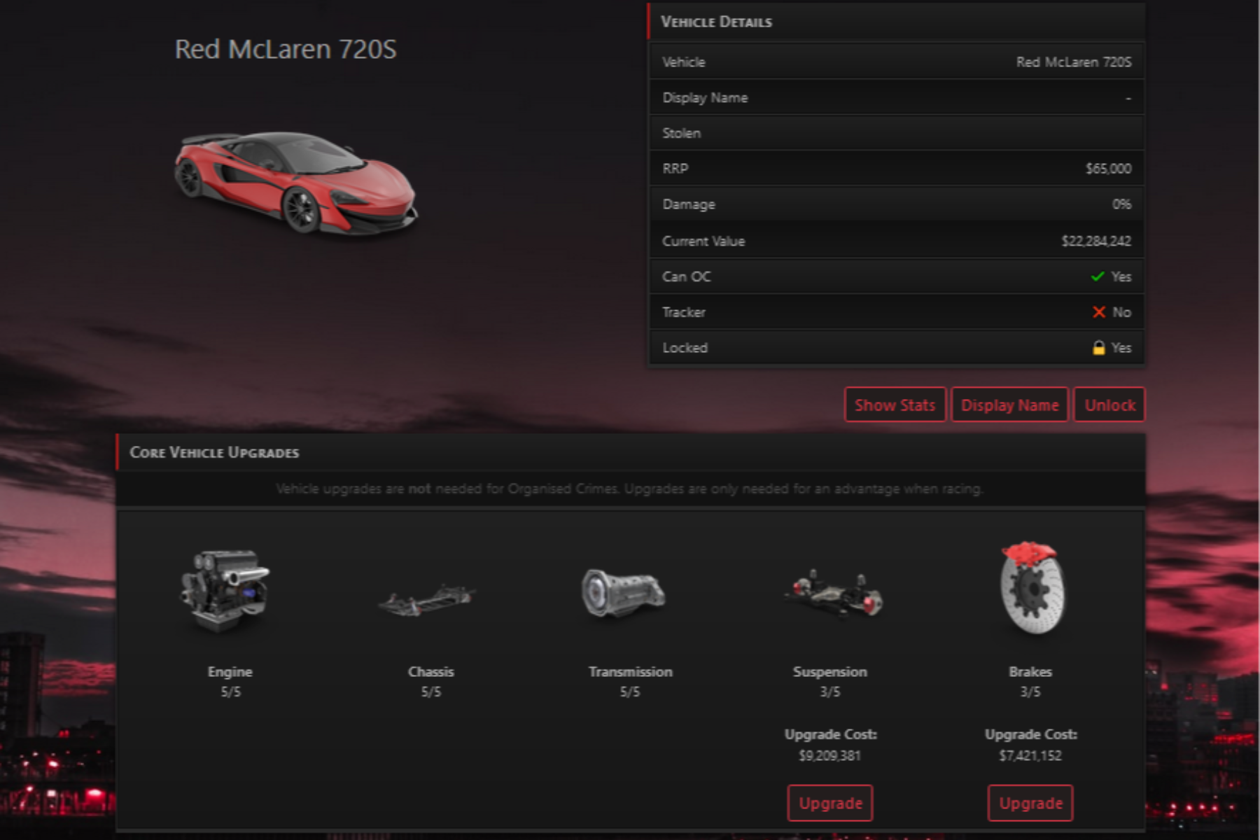Click the Vehicle Details panel header

pyautogui.click(x=897, y=22)
